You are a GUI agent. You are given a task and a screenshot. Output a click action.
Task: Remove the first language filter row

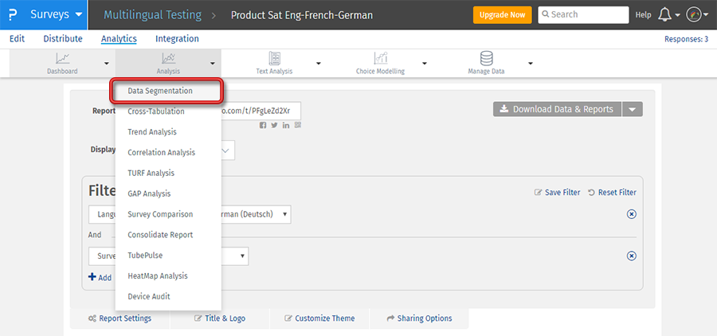tap(632, 214)
